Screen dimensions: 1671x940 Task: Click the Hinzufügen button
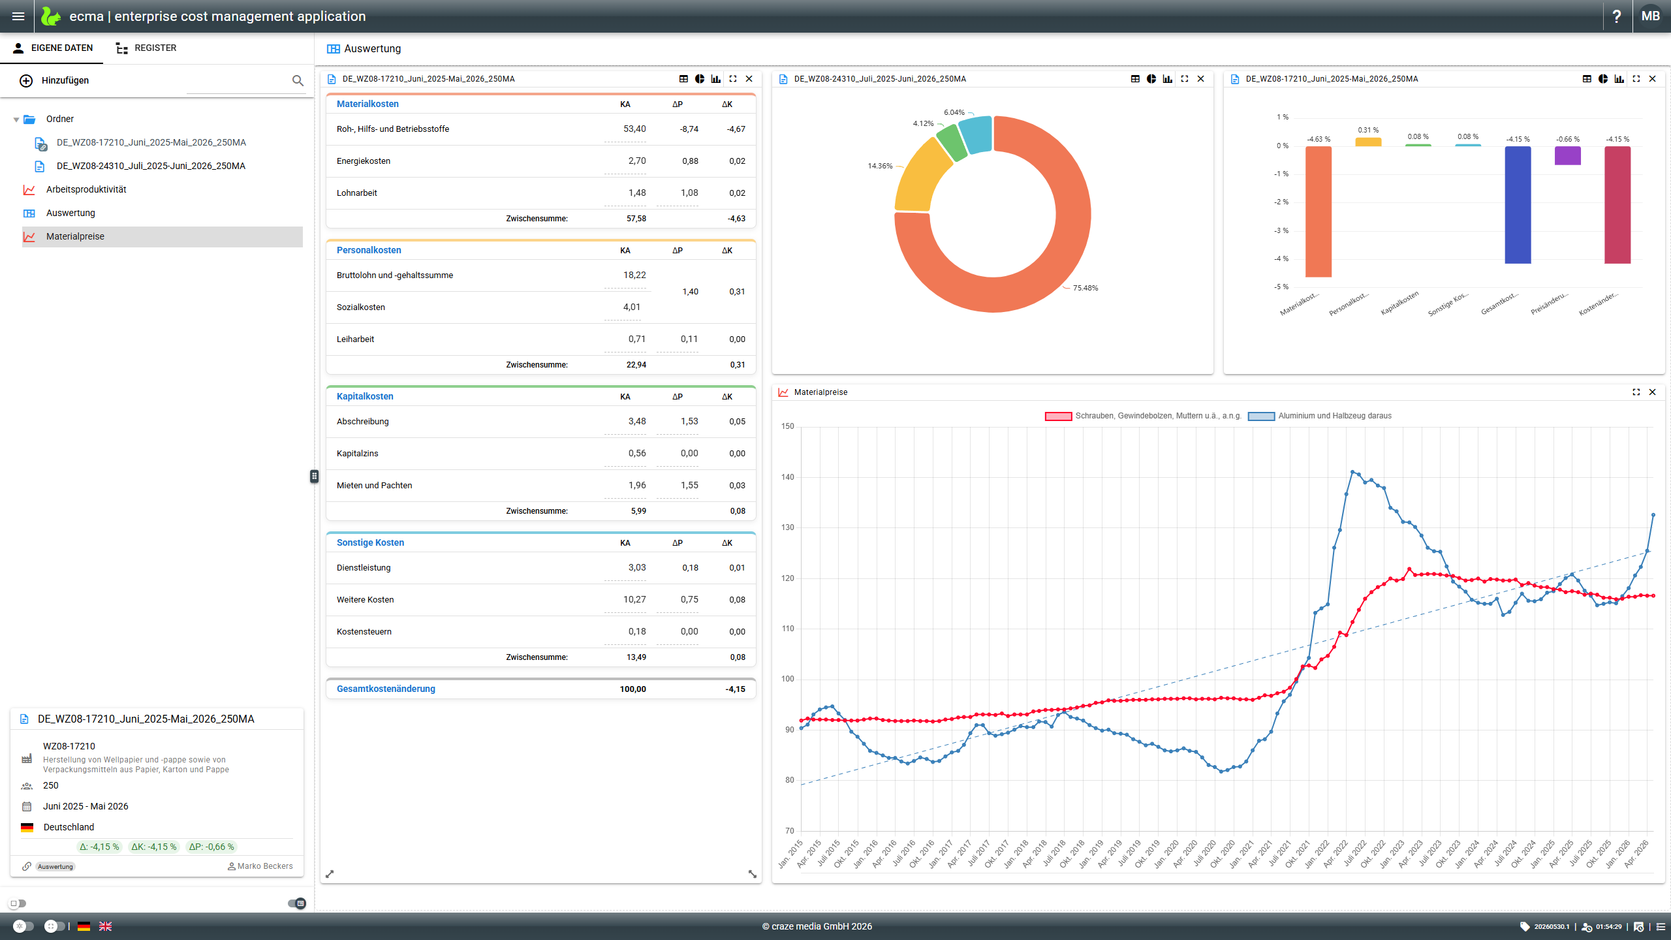(x=55, y=80)
